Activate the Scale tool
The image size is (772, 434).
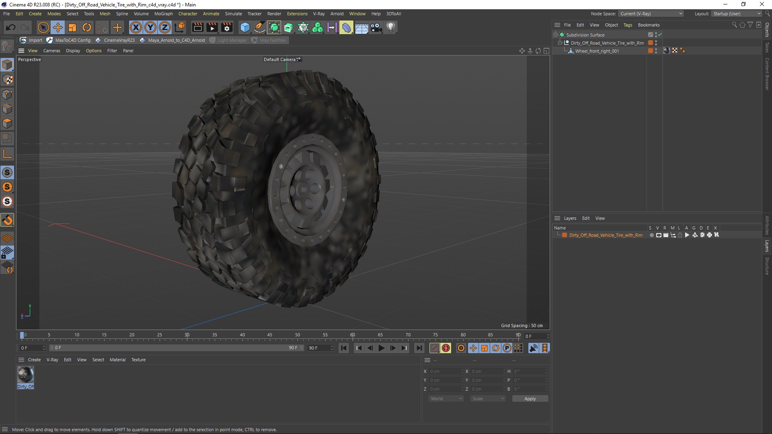(72, 27)
